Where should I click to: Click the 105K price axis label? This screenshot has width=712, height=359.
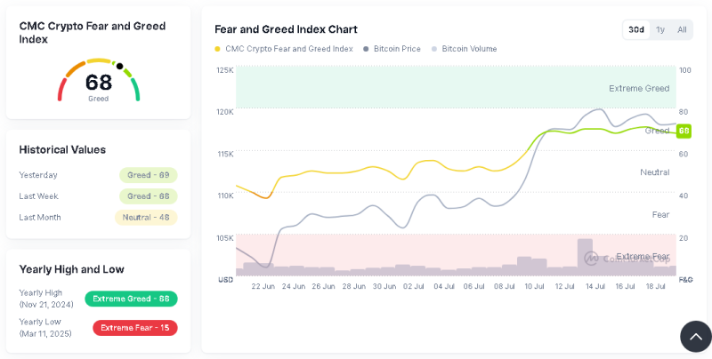click(225, 238)
